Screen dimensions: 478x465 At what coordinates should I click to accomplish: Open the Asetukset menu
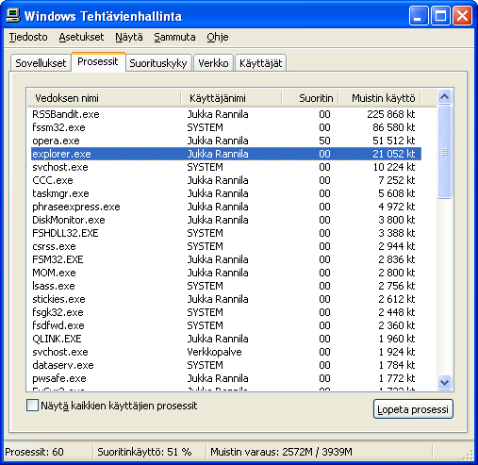point(81,37)
